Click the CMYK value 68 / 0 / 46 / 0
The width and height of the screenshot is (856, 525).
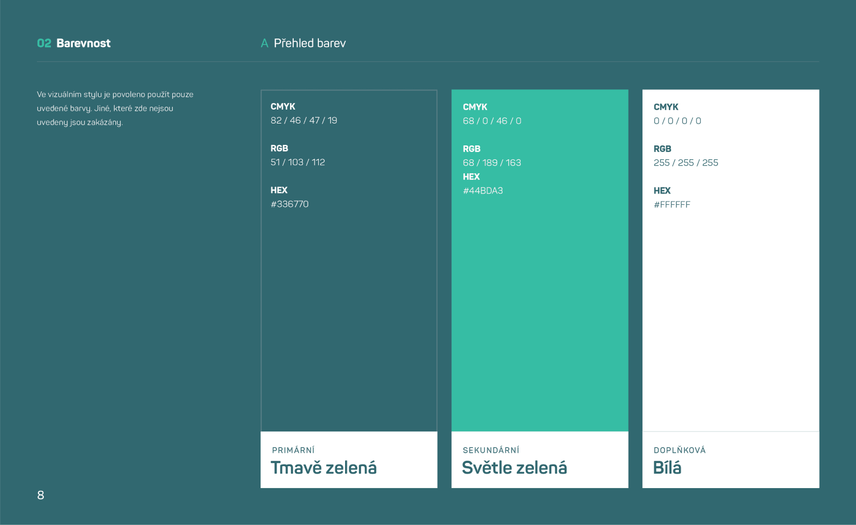492,121
